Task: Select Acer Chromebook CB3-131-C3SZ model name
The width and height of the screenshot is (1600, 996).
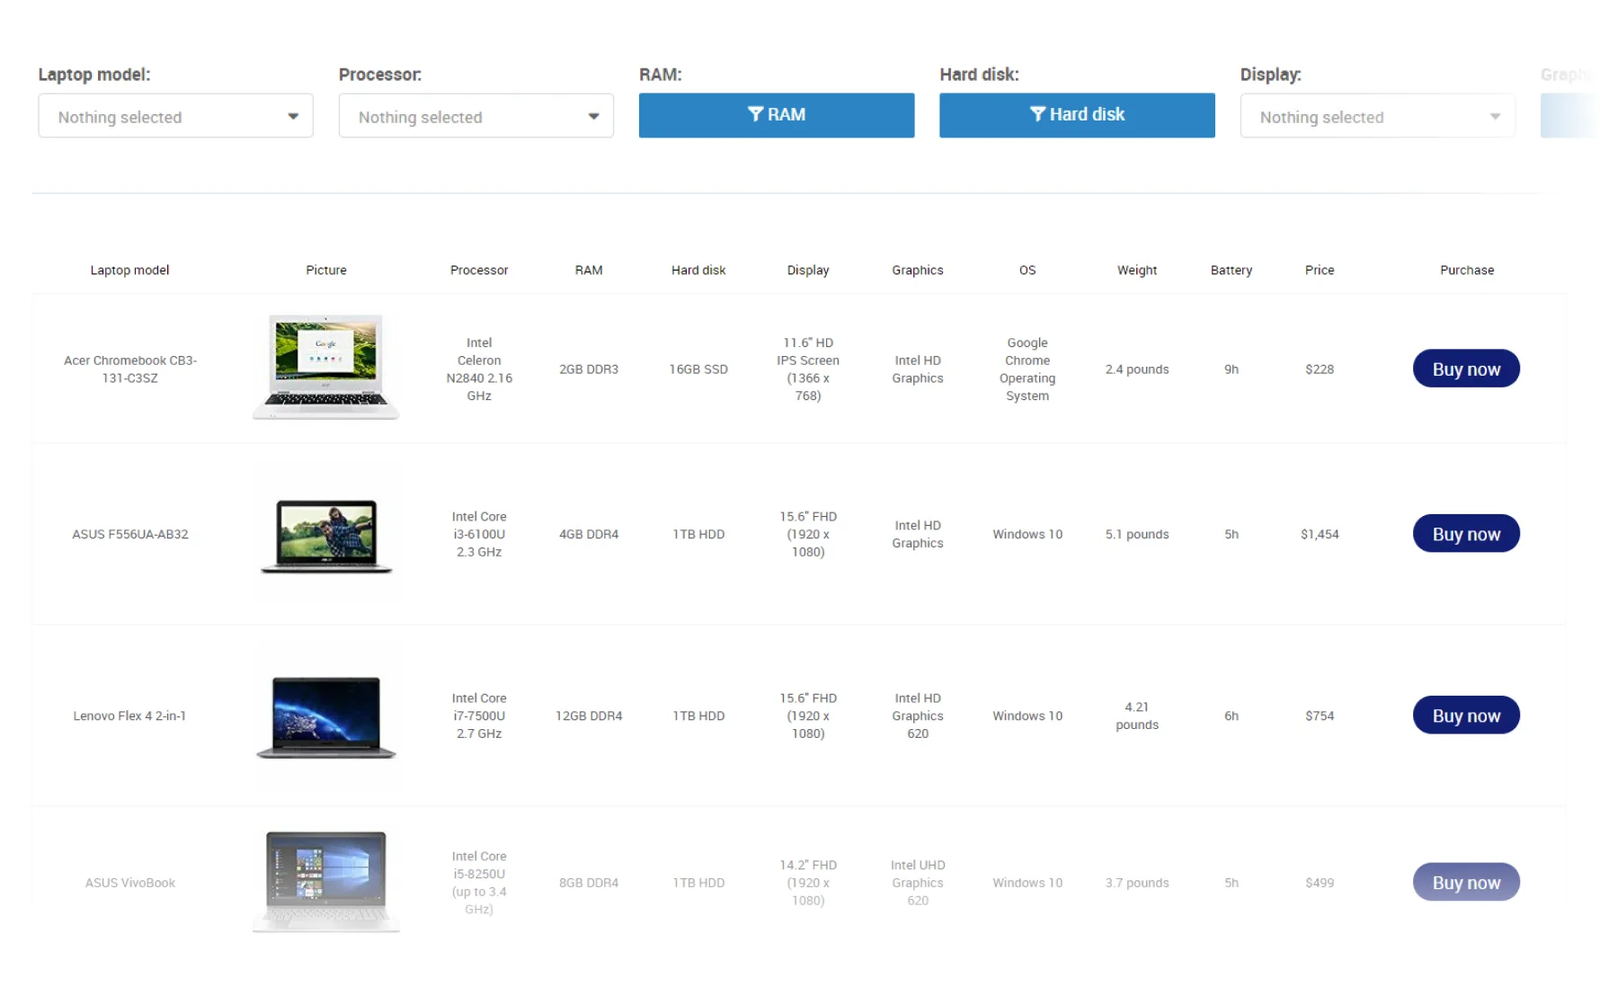Action: pos(130,369)
